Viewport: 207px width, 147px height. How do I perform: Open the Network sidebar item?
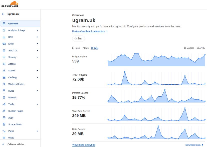click(20, 97)
